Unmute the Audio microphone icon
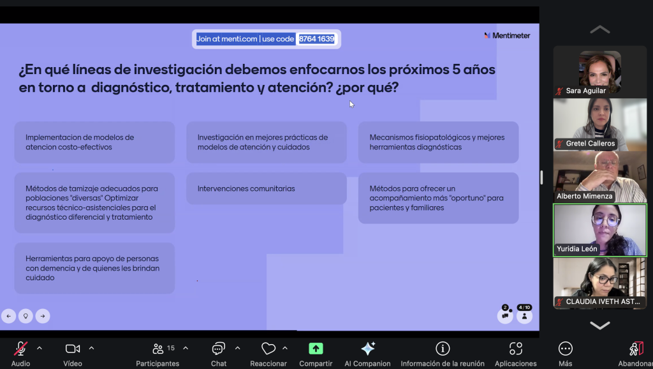 coord(20,349)
